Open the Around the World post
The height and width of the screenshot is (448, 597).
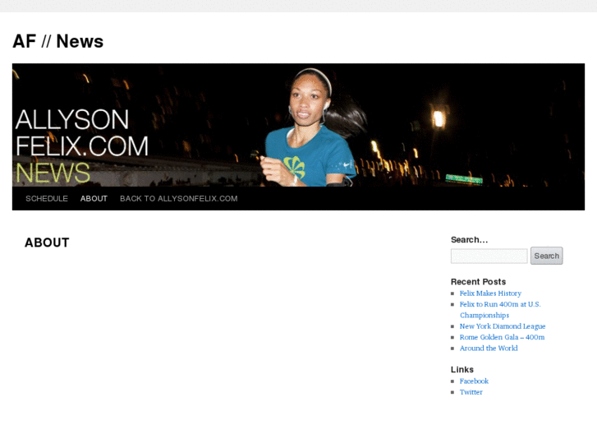pyautogui.click(x=489, y=348)
